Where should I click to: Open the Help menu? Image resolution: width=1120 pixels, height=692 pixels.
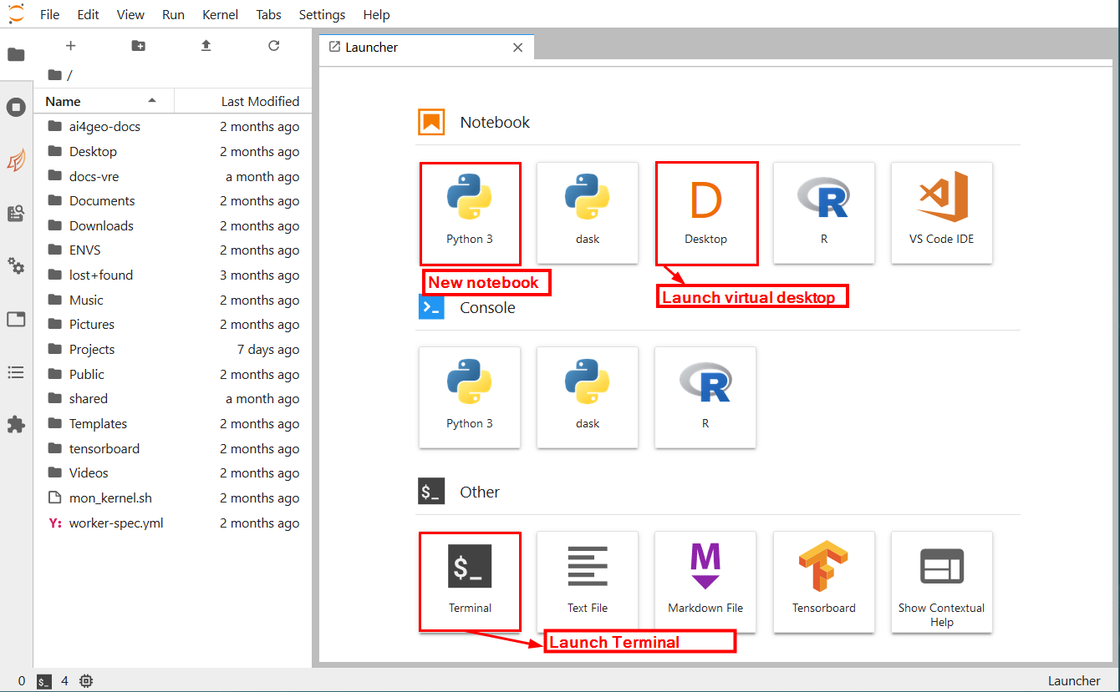pyautogui.click(x=377, y=14)
